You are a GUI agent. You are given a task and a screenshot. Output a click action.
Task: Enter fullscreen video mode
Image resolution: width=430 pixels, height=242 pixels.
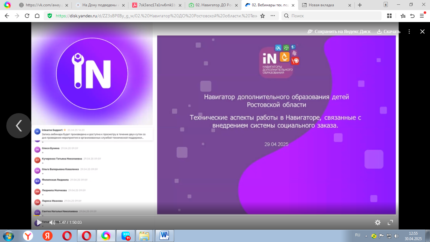(390, 222)
